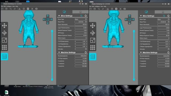Image resolution: width=171 pixels, height=96 pixels.
Task: Click bottom handle of left window layer slider
Action: click(52, 79)
